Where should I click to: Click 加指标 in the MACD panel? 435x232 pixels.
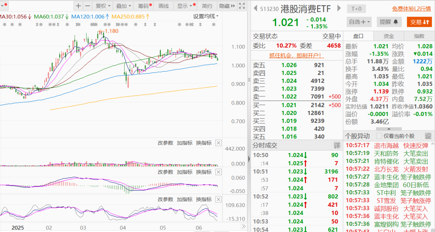185,172
